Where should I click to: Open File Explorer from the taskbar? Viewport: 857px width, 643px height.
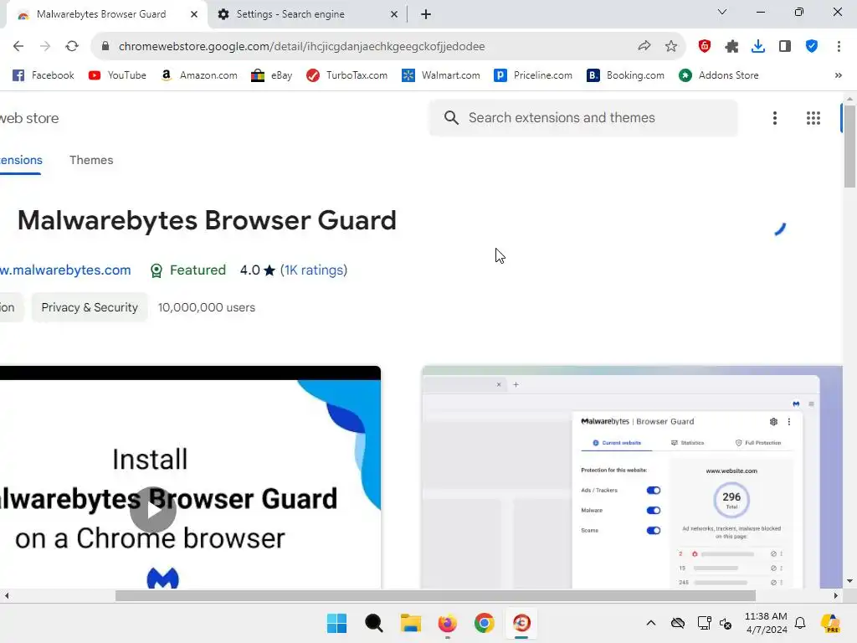[x=410, y=623]
